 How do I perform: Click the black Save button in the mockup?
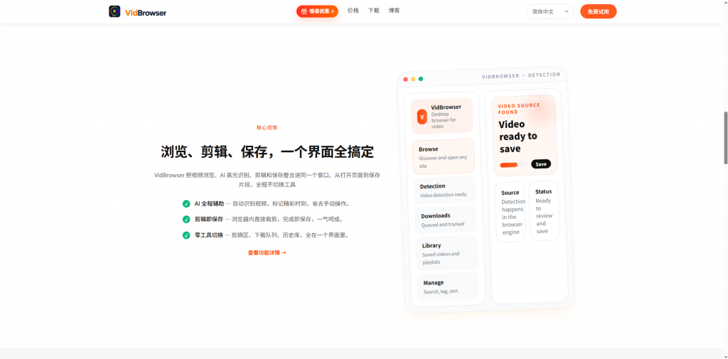point(541,164)
